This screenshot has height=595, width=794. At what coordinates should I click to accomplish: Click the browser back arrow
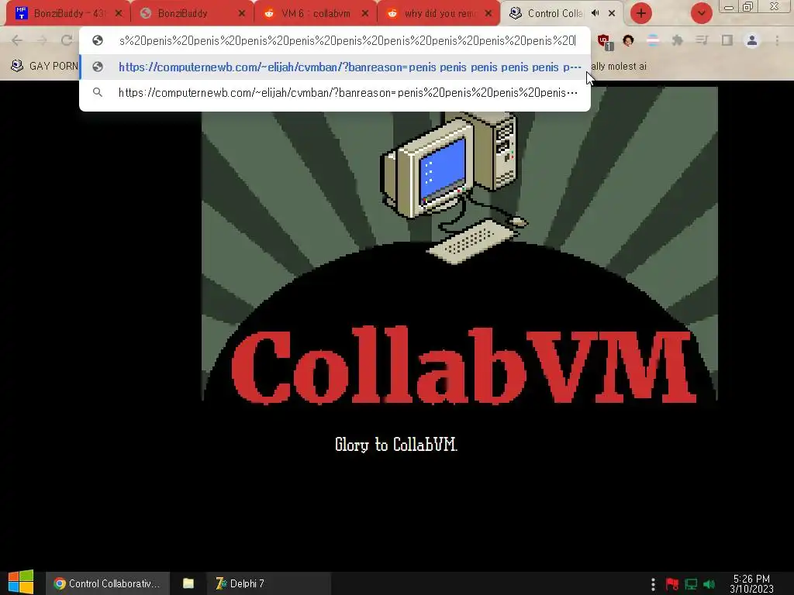click(17, 40)
